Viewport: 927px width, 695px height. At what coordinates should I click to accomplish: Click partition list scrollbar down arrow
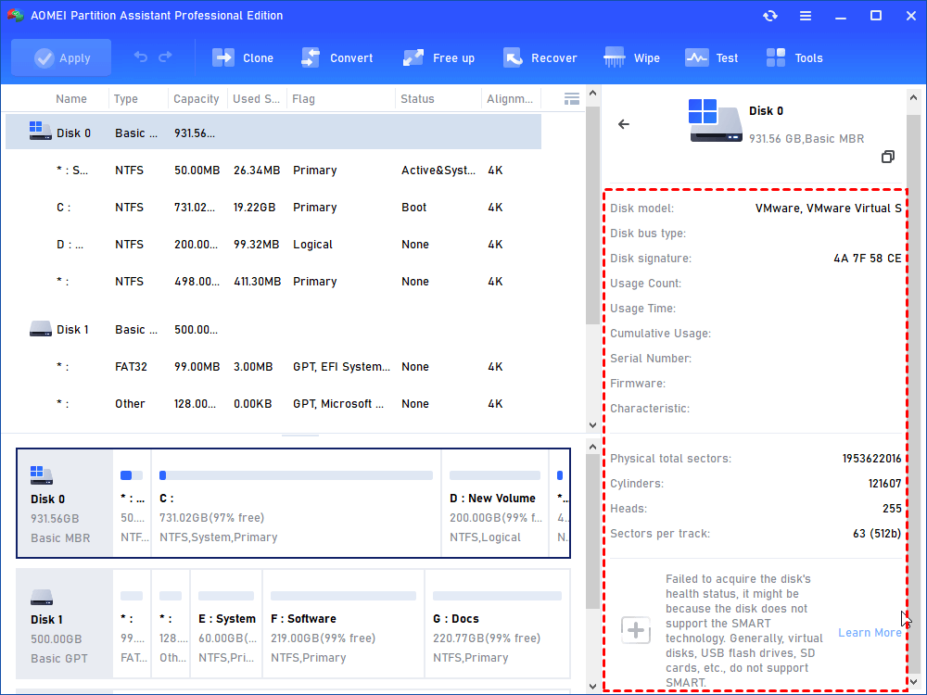coord(593,425)
